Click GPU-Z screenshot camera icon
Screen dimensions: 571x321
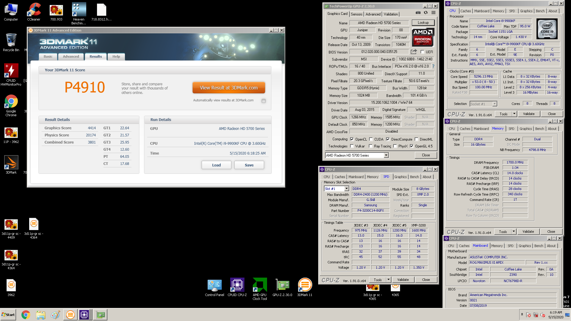coord(418,12)
